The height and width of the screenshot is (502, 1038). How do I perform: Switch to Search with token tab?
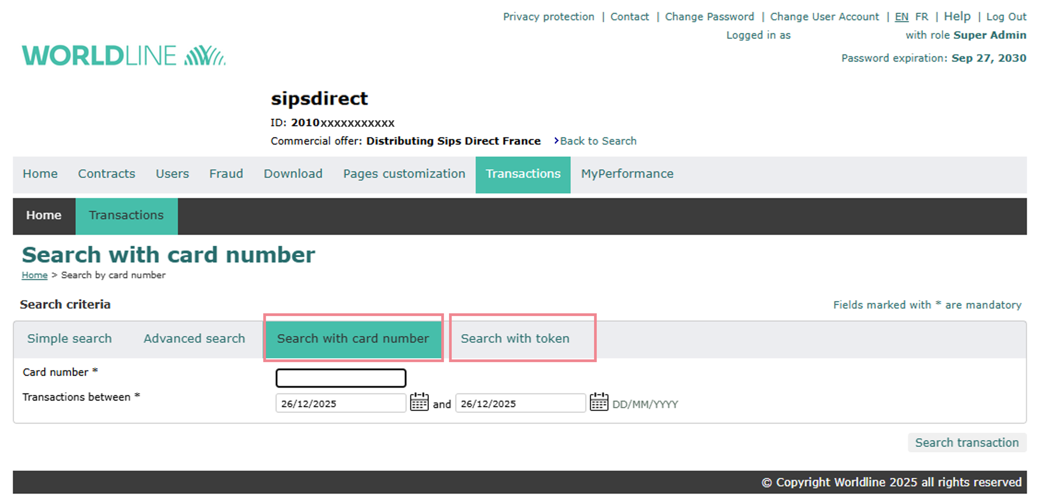pyautogui.click(x=515, y=339)
